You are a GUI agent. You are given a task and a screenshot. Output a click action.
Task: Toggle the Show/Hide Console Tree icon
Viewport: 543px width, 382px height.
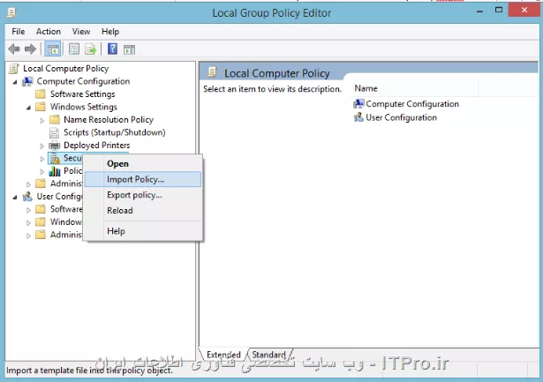(53, 49)
